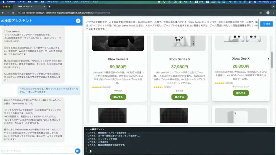Send the chat message
This screenshot has height=155, width=276.
(78, 151)
